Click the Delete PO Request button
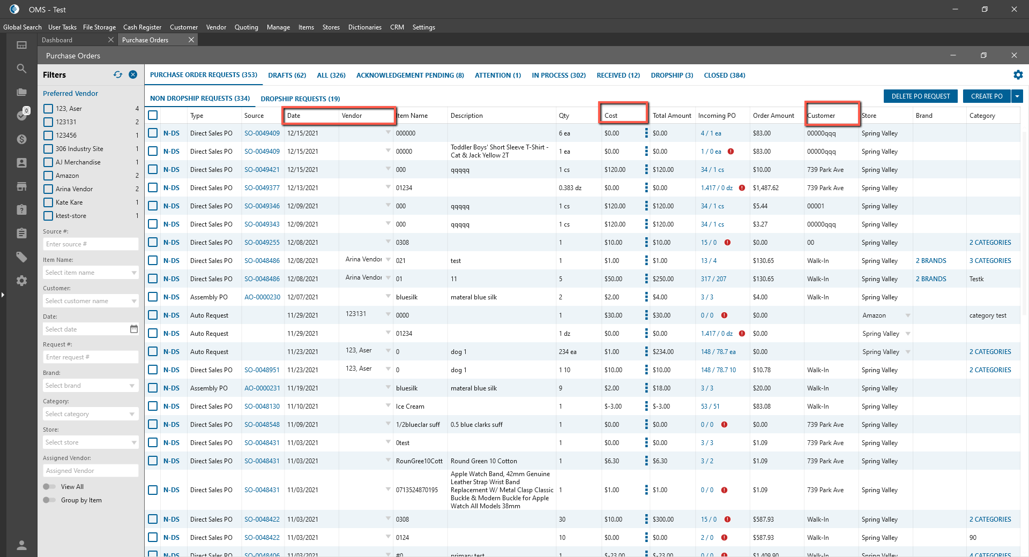 pyautogui.click(x=920, y=96)
